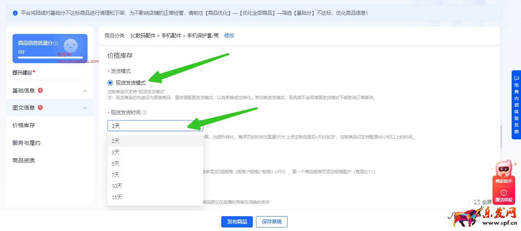The width and height of the screenshot is (521, 231).
Task: Select the 现货发货模式 radio option
Action: click(110, 82)
